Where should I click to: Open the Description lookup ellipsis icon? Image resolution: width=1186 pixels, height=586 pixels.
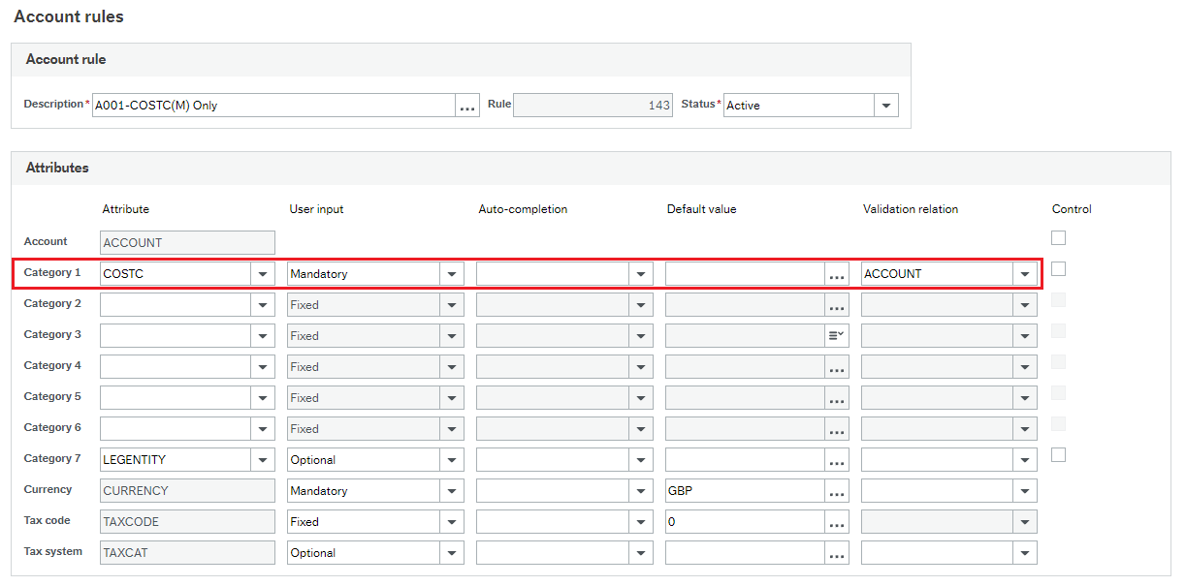pos(467,105)
